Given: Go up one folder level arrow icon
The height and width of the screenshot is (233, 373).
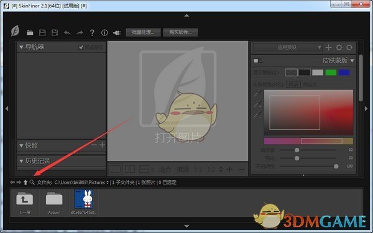Looking at the screenshot, I should coord(25,182).
